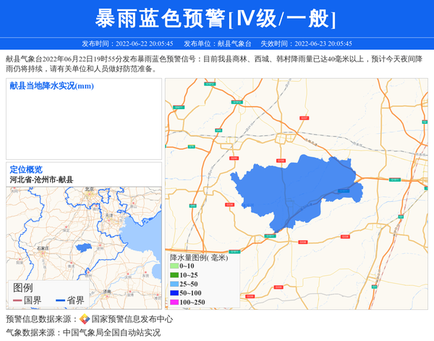Click the 国家预警信息发布中心 logo icon
This screenshot has width=434, height=341.
click(x=85, y=319)
